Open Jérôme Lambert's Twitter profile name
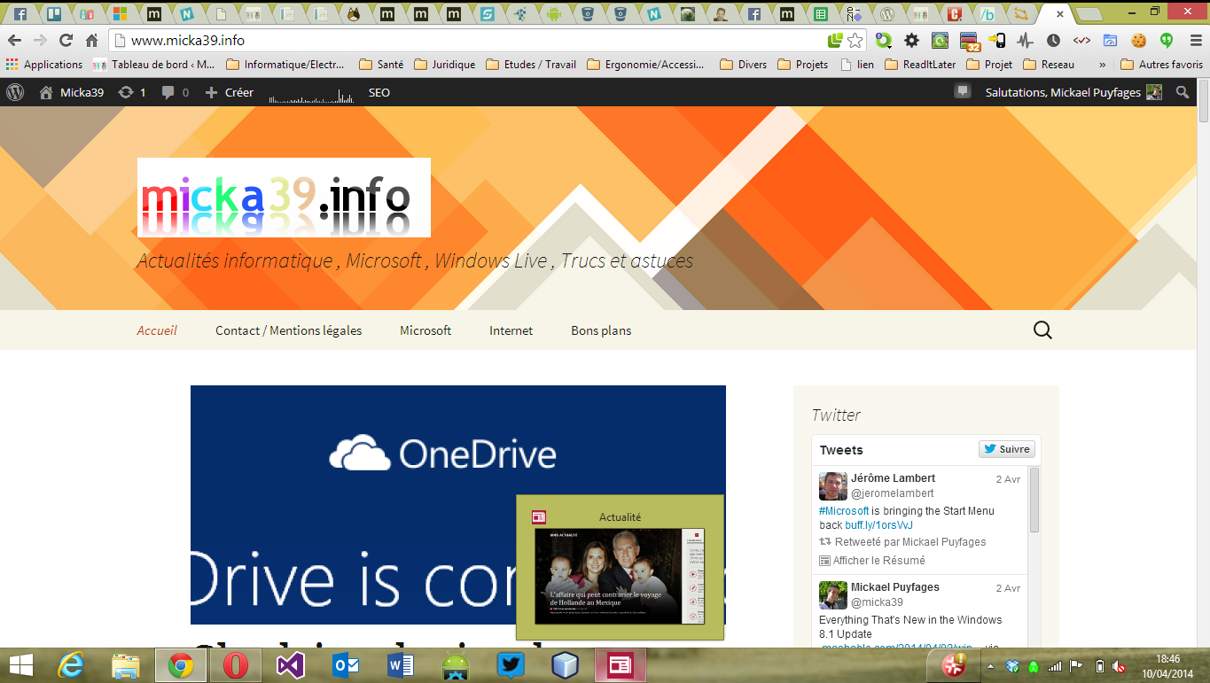 click(x=894, y=478)
